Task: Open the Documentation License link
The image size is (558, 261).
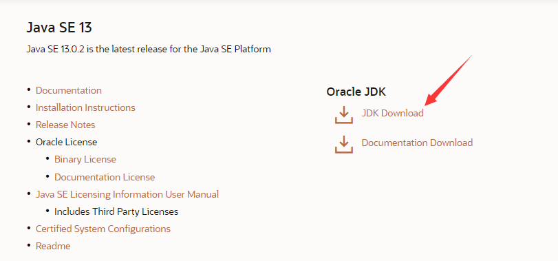Action: [x=105, y=177]
